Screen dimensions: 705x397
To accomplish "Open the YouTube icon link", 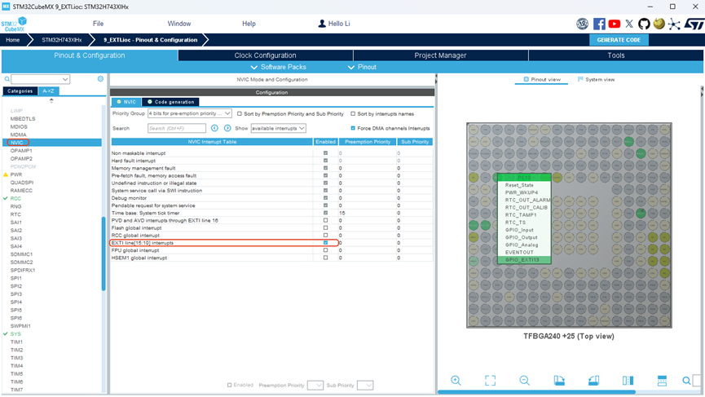I will (x=615, y=24).
